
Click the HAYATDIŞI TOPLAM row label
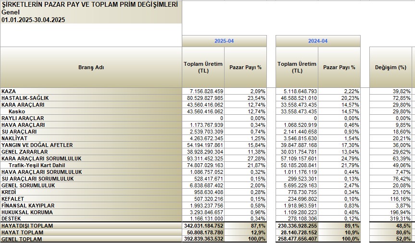tap(27, 225)
